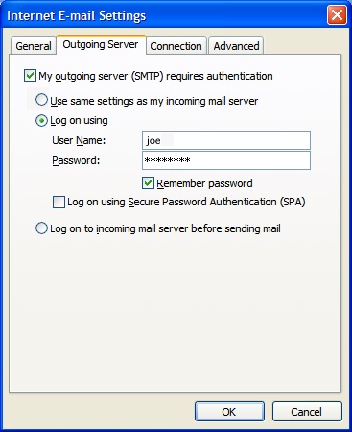The height and width of the screenshot is (432, 352).
Task: Click the 'User Name:' label
Action: [x=79, y=140]
